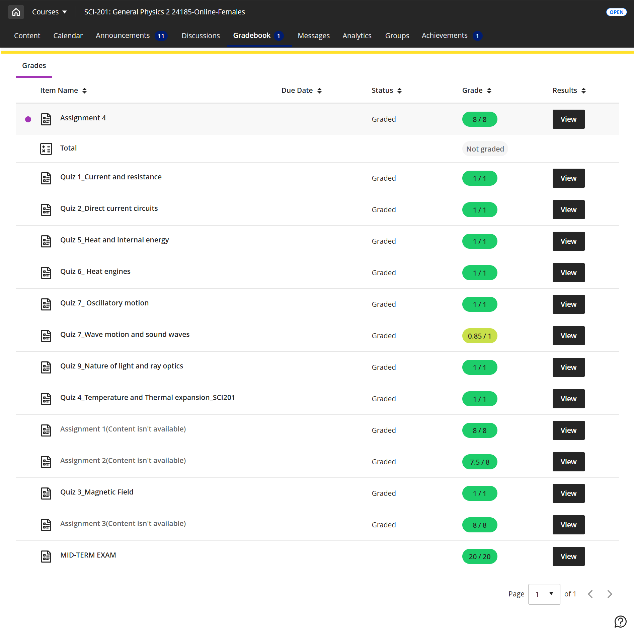Click the Assignment 4 document icon
This screenshot has height=639, width=634.
[x=46, y=119]
